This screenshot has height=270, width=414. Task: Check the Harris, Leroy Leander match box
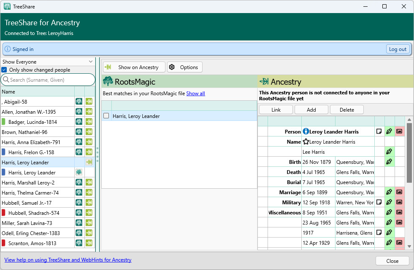(x=106, y=116)
